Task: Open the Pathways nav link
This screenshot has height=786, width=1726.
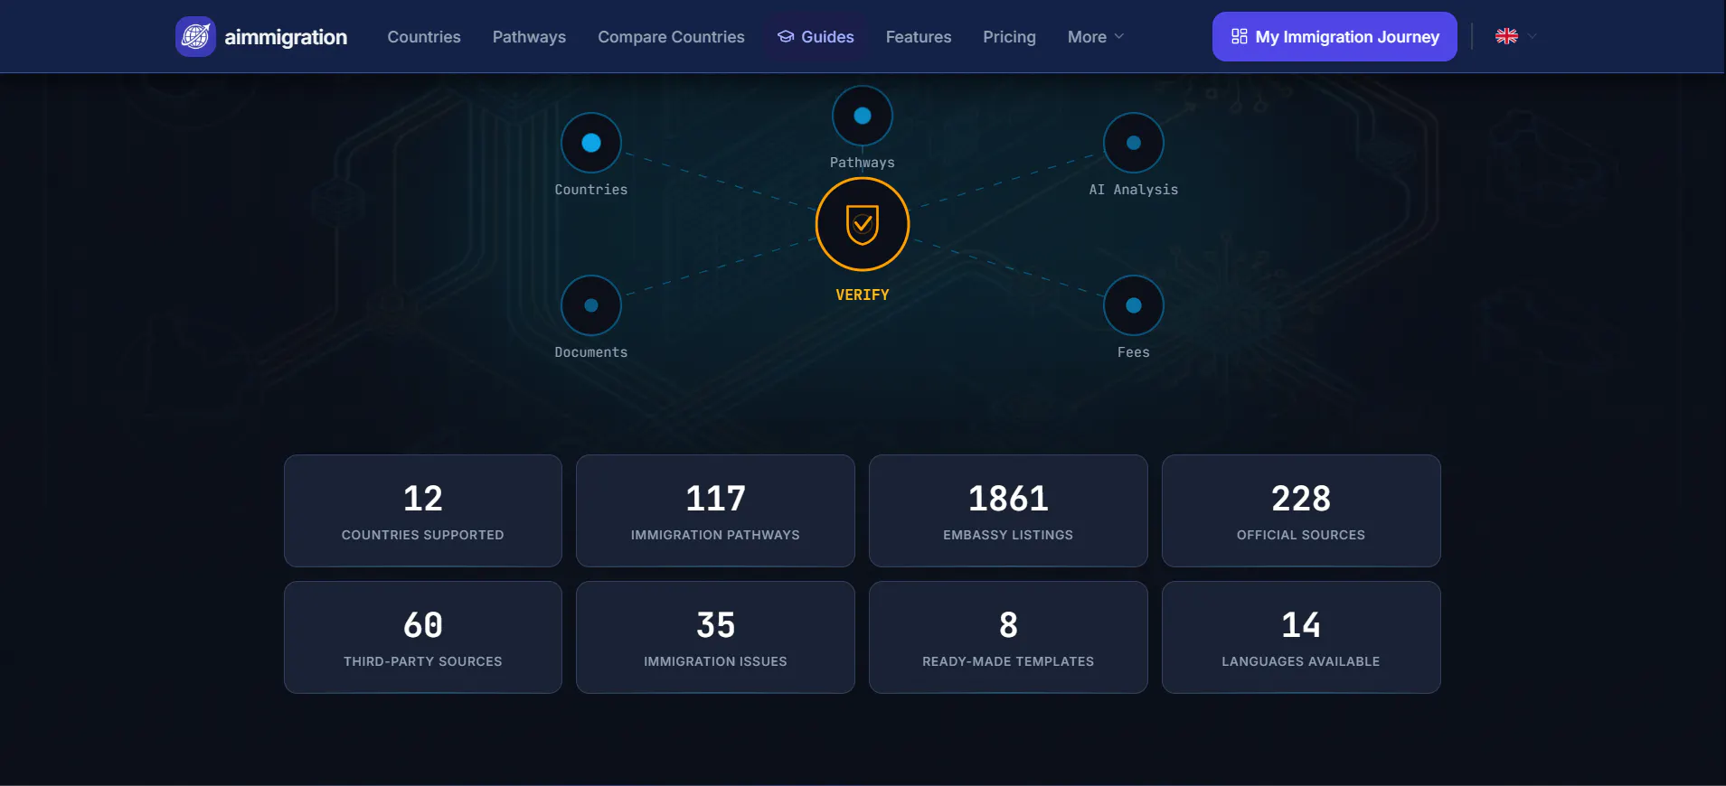Action: click(x=529, y=37)
